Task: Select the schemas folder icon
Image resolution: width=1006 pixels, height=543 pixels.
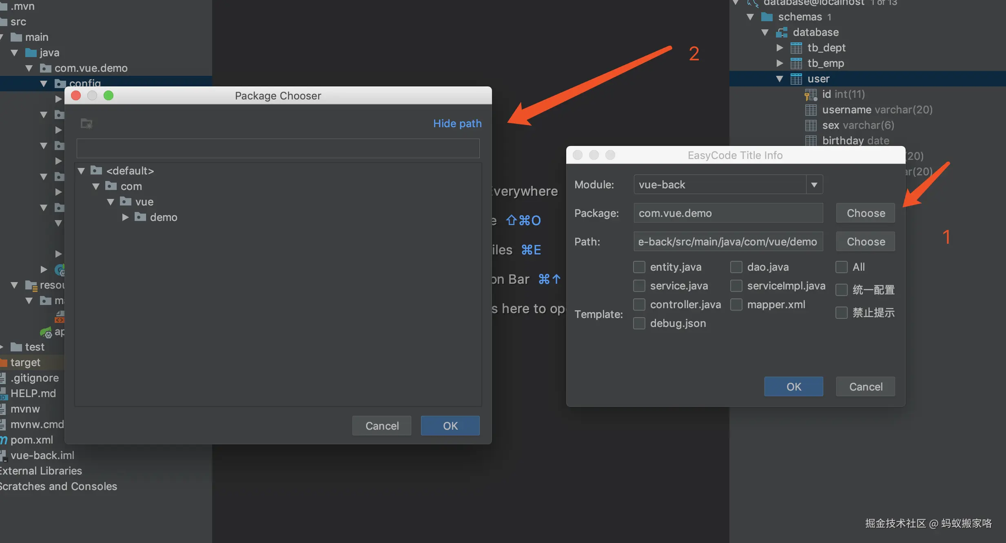Action: [767, 17]
